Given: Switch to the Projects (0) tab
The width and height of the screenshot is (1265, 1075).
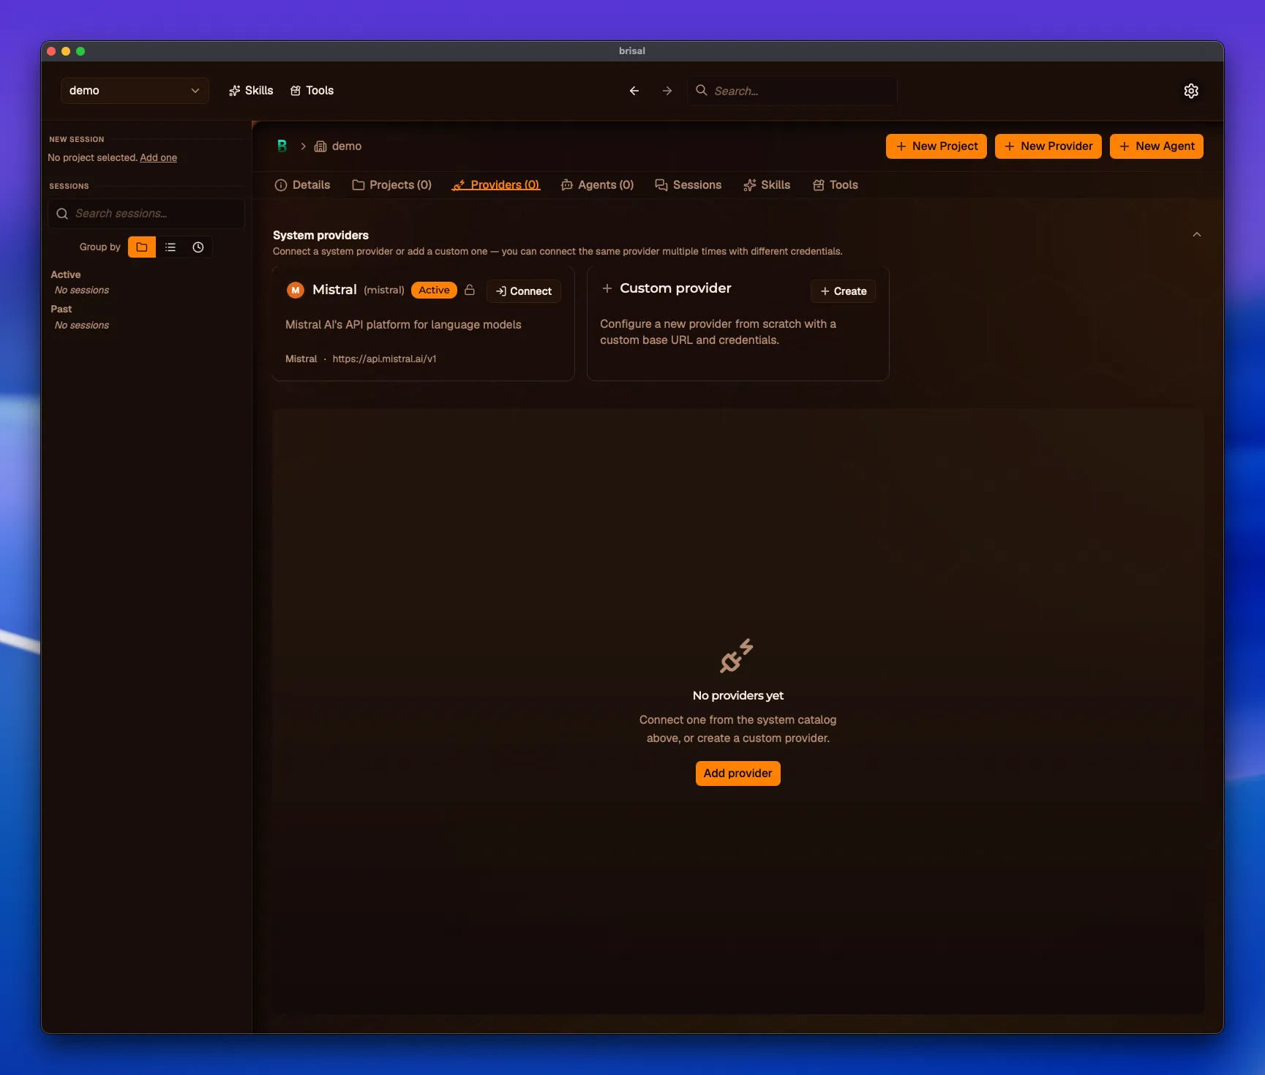Looking at the screenshot, I should tap(392, 185).
